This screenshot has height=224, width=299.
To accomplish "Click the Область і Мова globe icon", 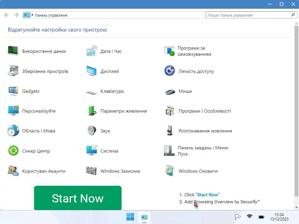I will coord(13,130).
